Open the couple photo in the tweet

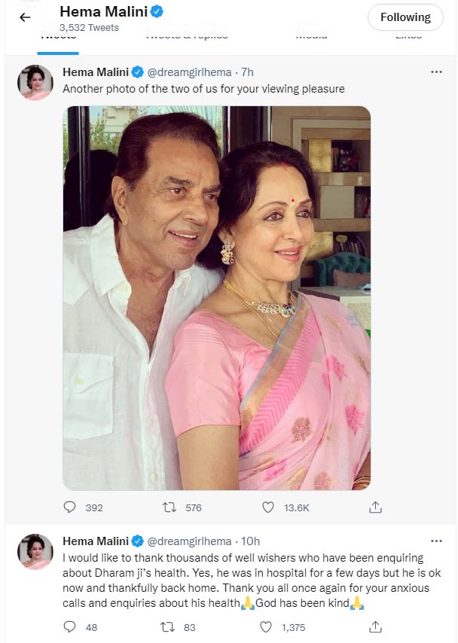tap(217, 298)
